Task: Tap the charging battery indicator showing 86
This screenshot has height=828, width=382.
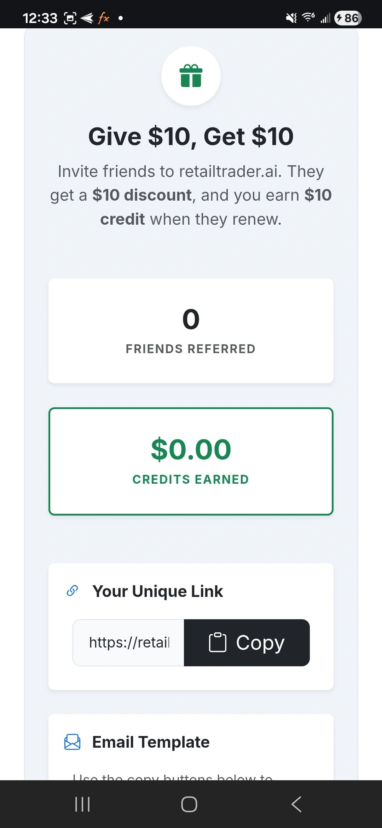Action: [x=348, y=17]
